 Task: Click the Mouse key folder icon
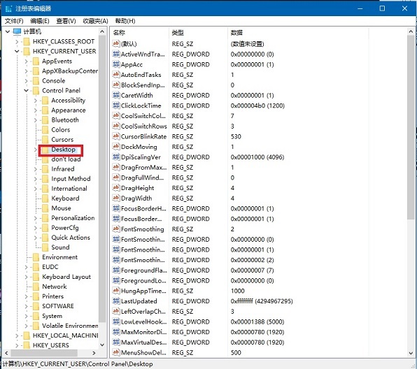point(45,208)
